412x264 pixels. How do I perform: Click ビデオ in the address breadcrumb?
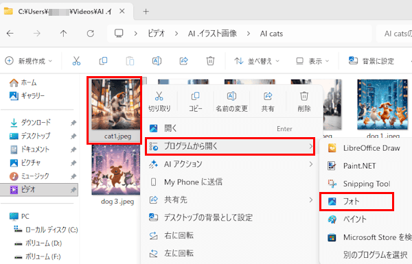(157, 34)
